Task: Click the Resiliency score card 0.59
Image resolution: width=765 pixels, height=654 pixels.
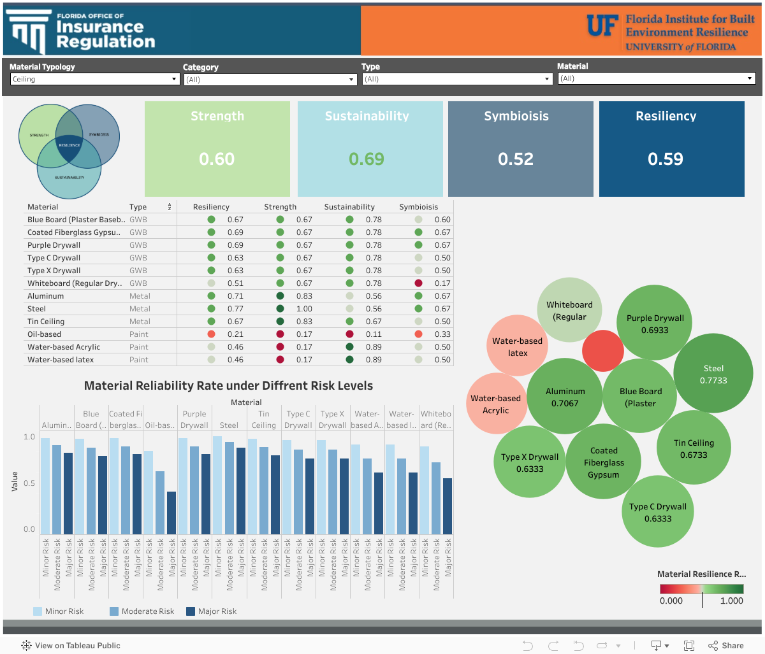Action: (672, 149)
